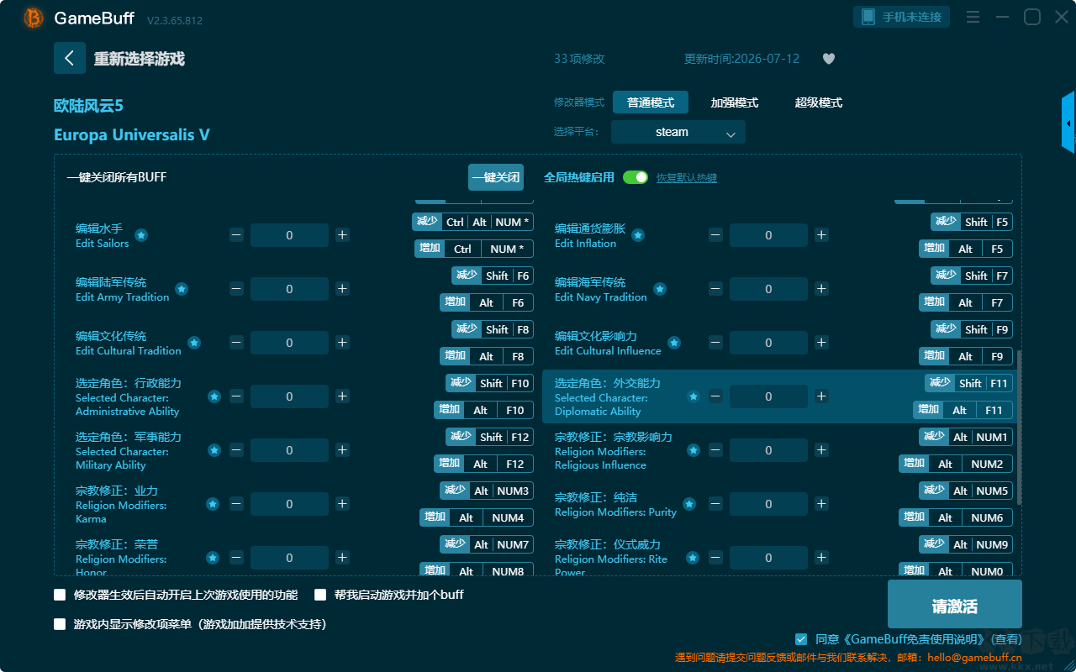
Task: Click the phone not connected button
Action: click(x=902, y=17)
